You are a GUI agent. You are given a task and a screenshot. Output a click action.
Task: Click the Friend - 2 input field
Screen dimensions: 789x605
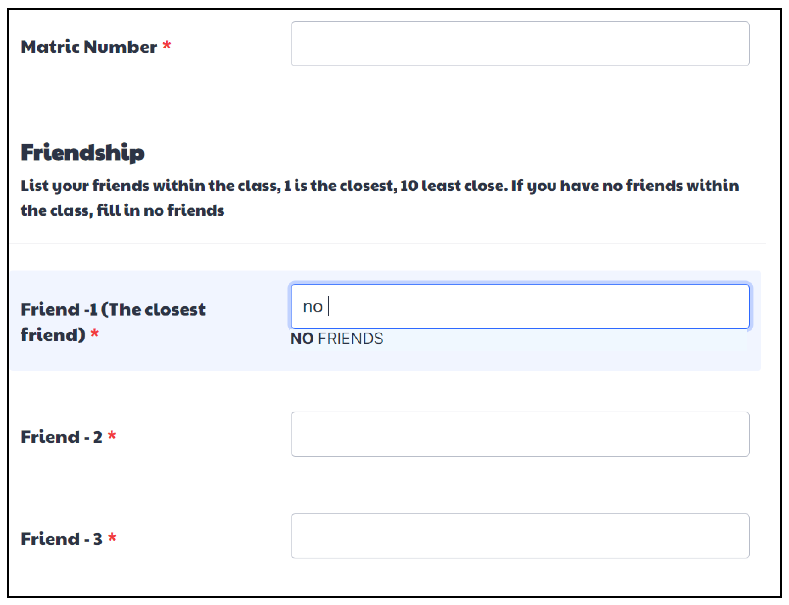[x=520, y=434]
